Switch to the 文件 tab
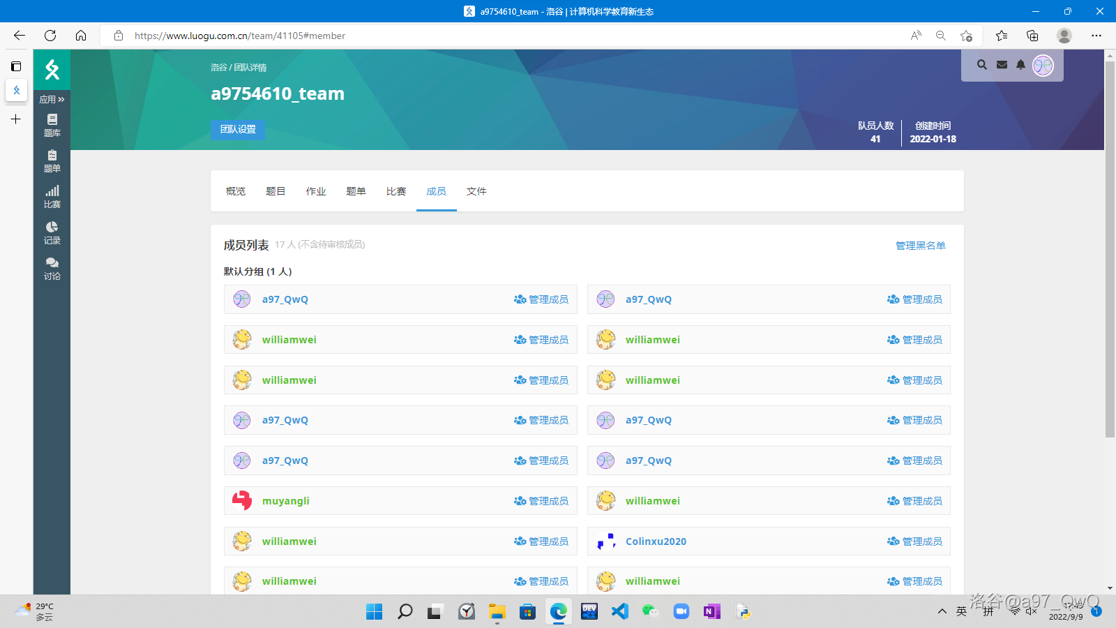1116x628 pixels. [x=476, y=191]
